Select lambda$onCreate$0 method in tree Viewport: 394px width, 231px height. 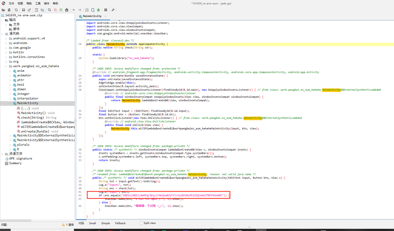coord(46,122)
